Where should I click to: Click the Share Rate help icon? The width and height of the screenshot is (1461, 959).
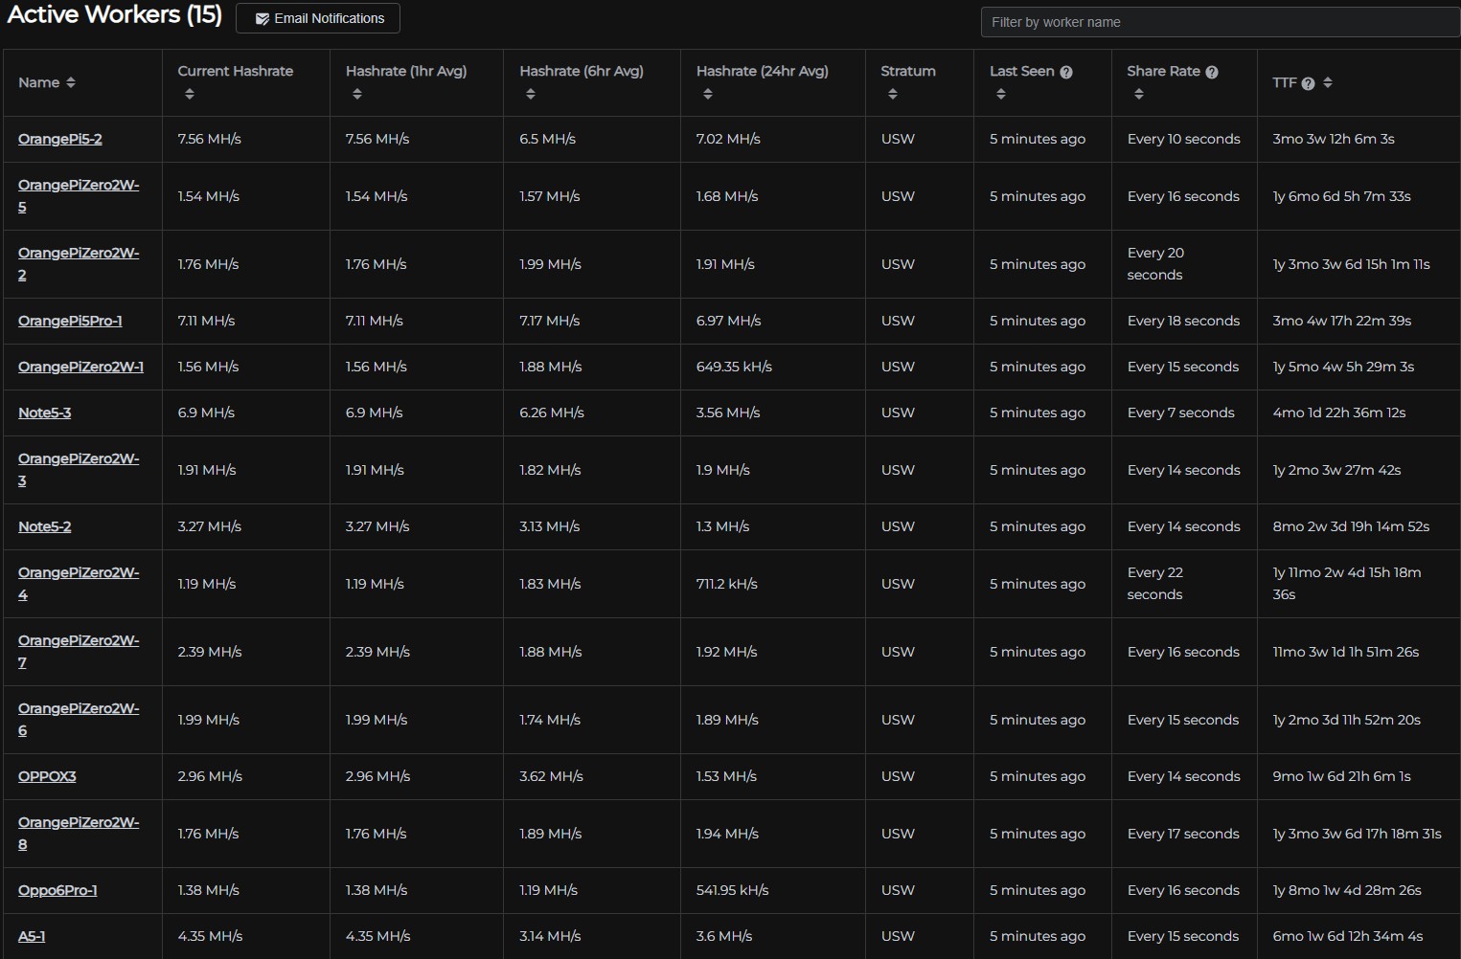point(1212,71)
